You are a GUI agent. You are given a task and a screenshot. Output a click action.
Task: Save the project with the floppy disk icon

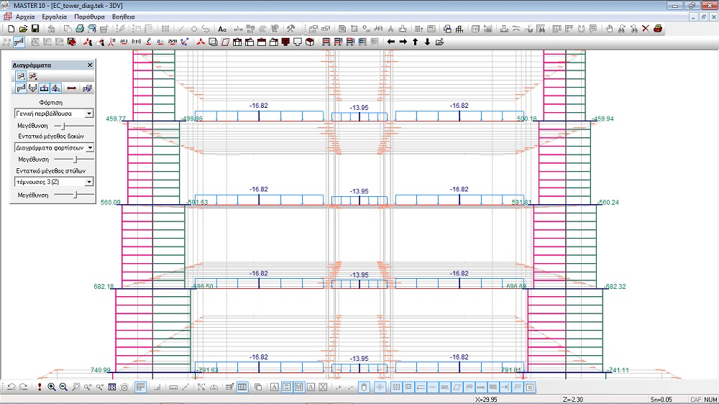pyautogui.click(x=35, y=29)
